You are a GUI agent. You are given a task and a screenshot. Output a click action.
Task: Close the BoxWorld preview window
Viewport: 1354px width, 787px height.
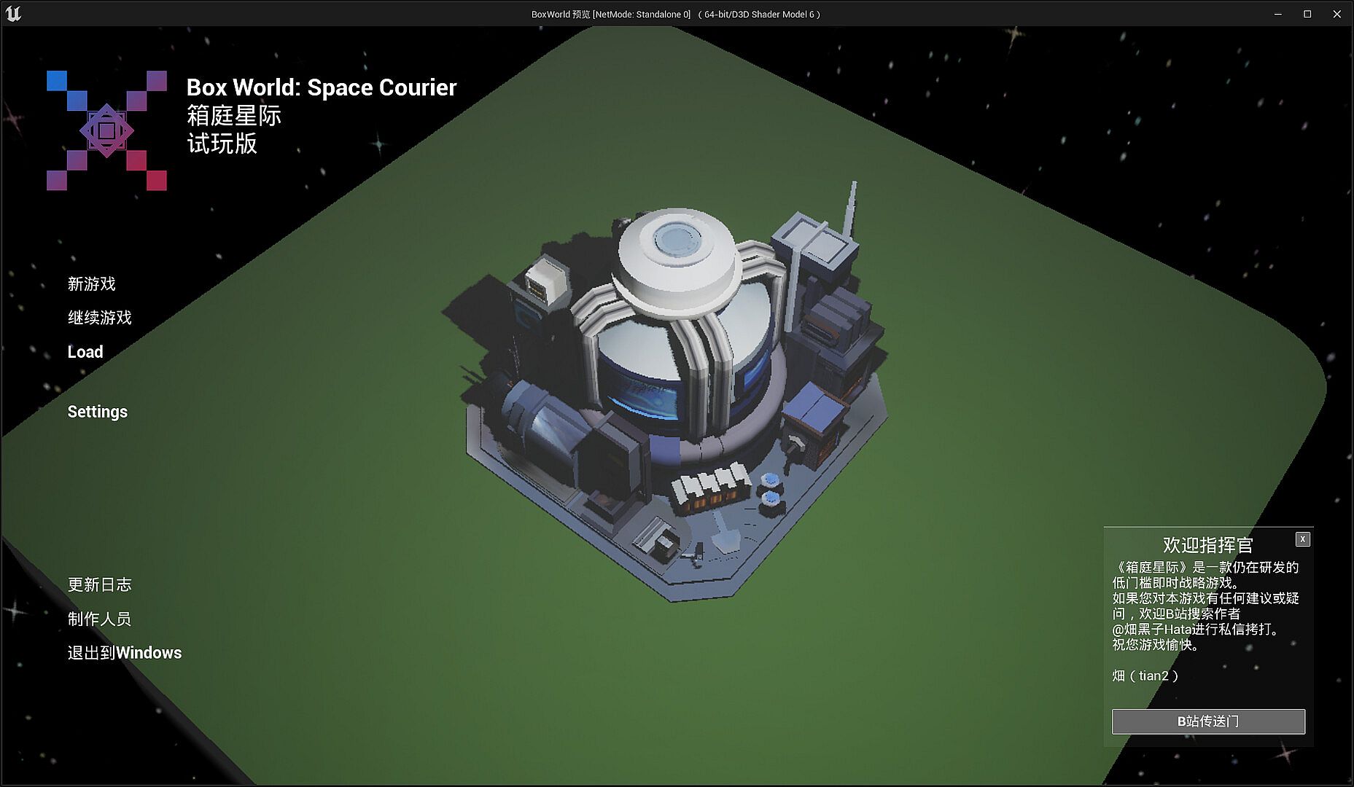(x=1337, y=14)
